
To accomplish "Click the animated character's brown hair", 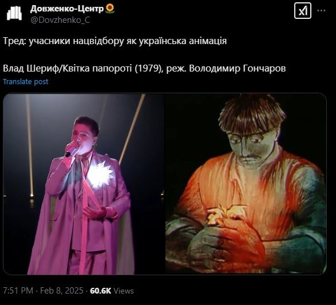I will coord(252,116).
